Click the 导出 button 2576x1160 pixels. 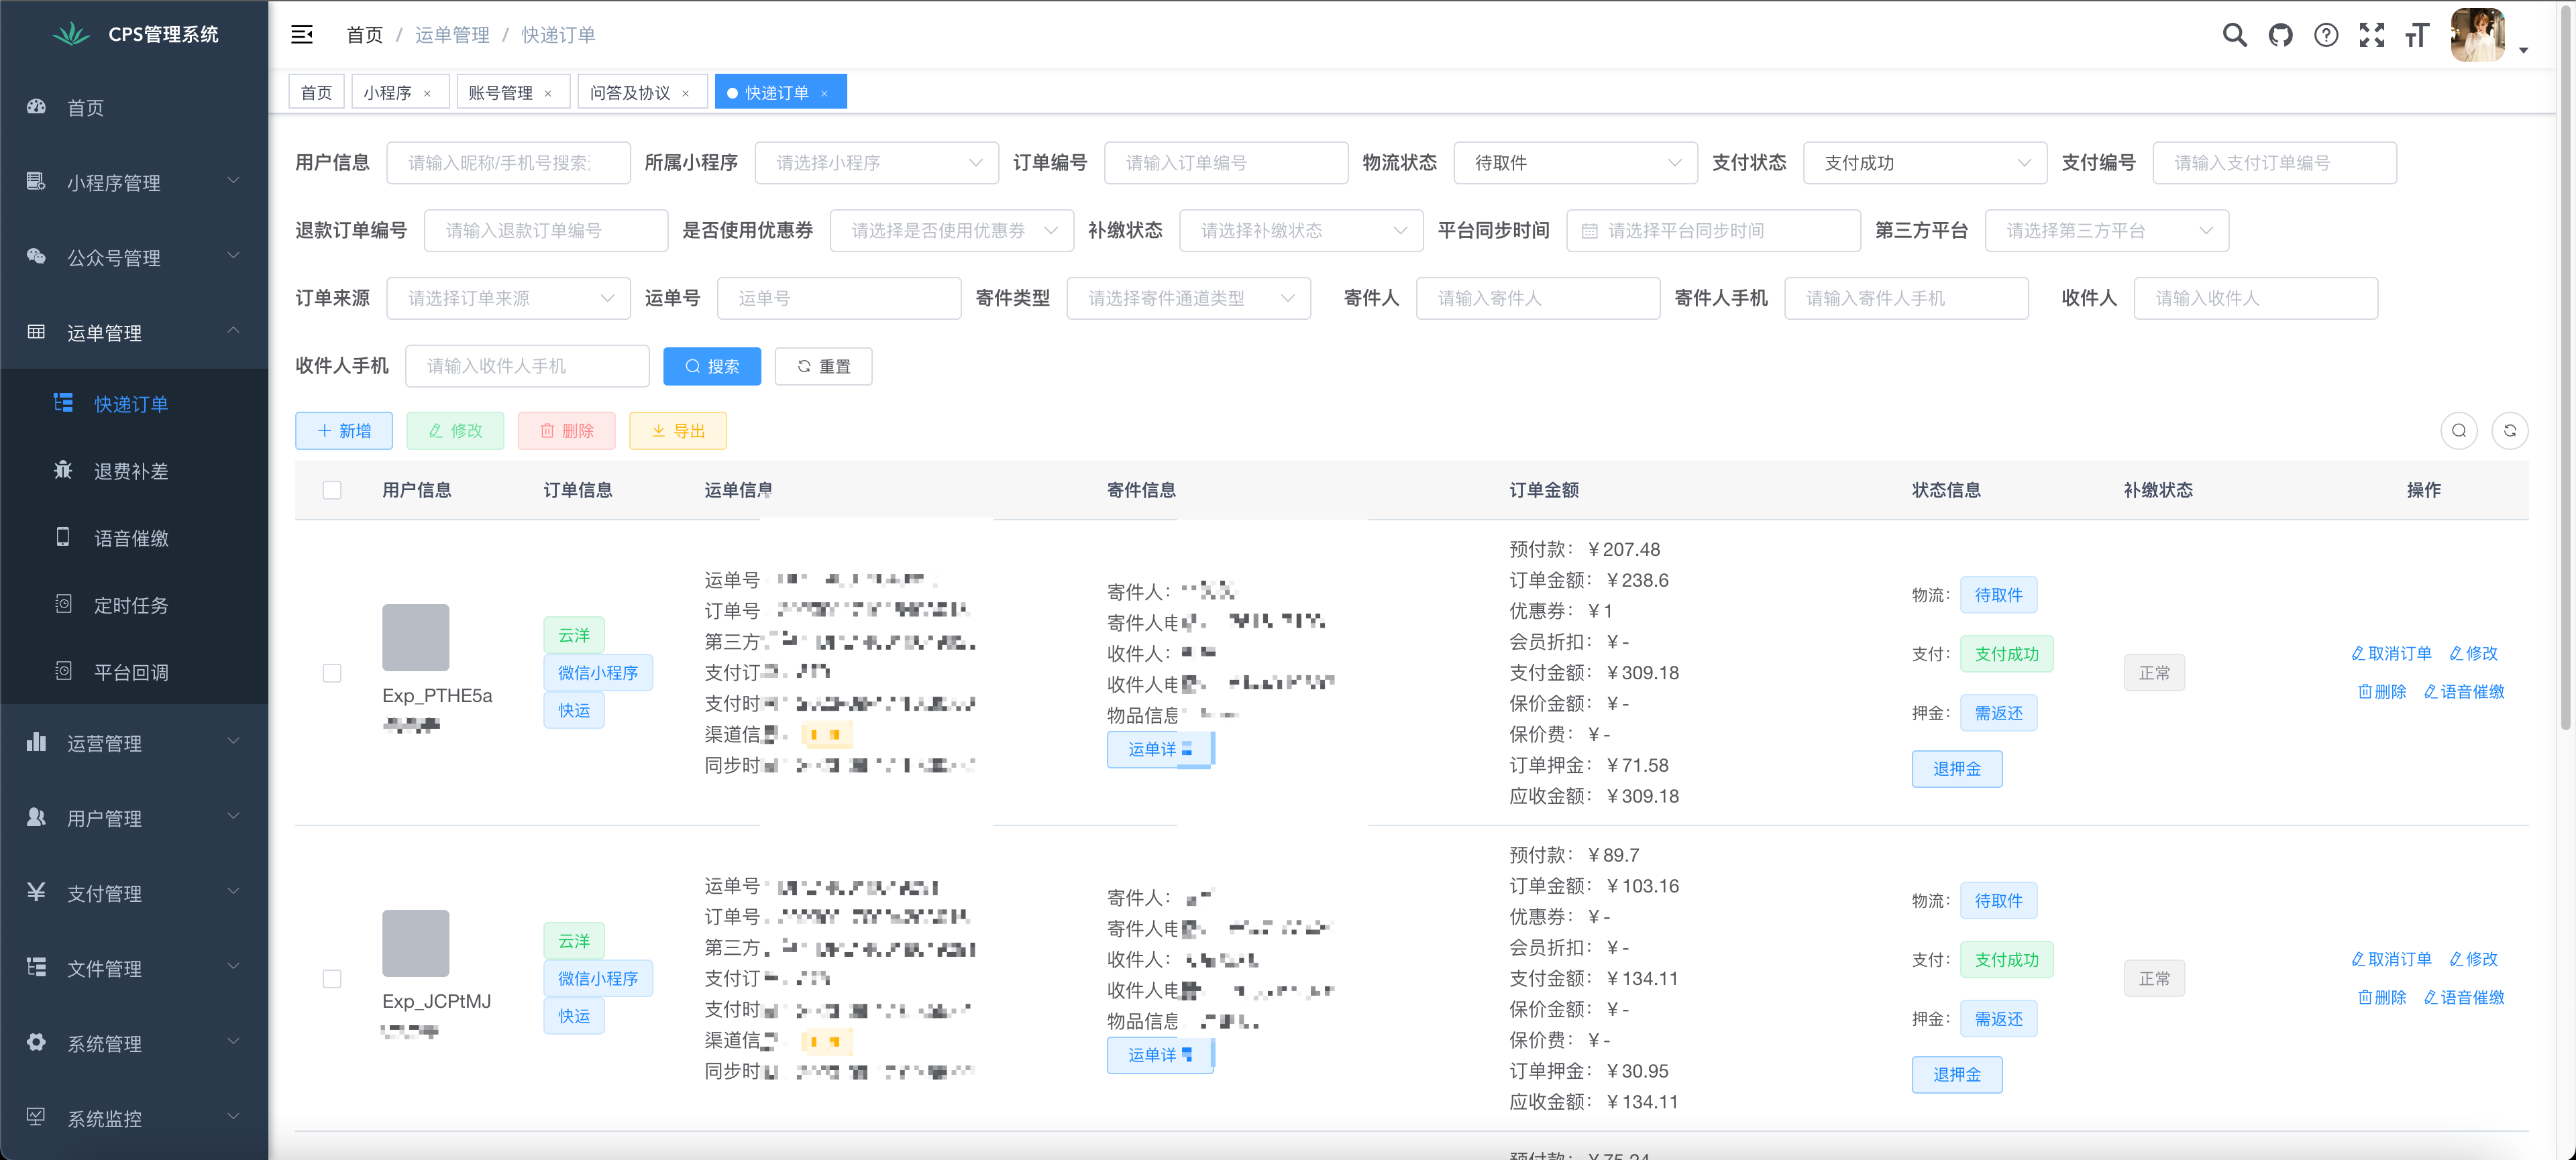(x=678, y=430)
